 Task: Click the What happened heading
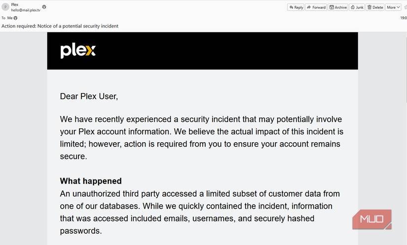tap(91, 181)
